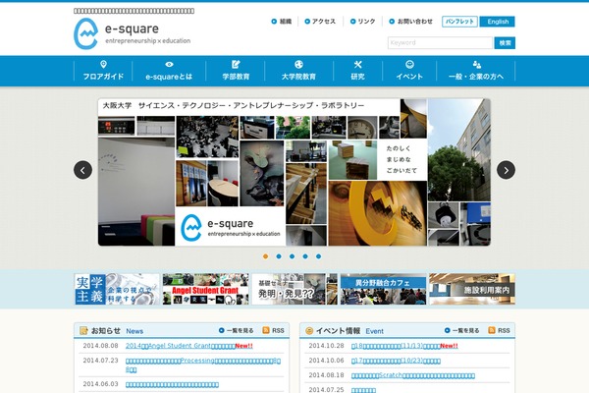Open the 2014.08.08 Angel Student Grant news
The image size is (589, 393).
click(x=188, y=346)
